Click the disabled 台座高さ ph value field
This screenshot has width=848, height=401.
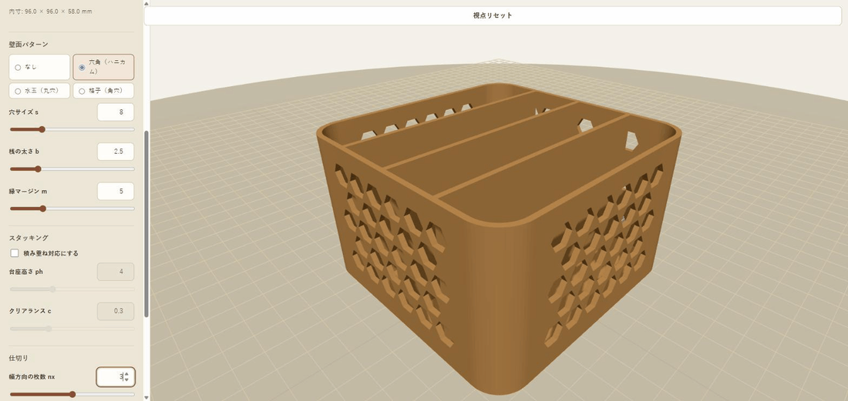coord(116,272)
